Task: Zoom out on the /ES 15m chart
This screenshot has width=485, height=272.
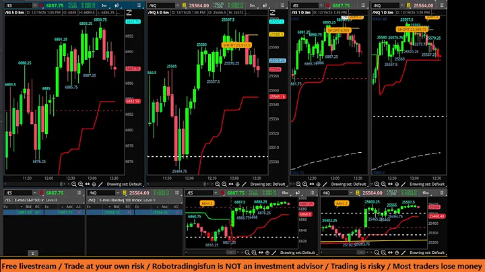Action: pyautogui.click(x=247, y=252)
